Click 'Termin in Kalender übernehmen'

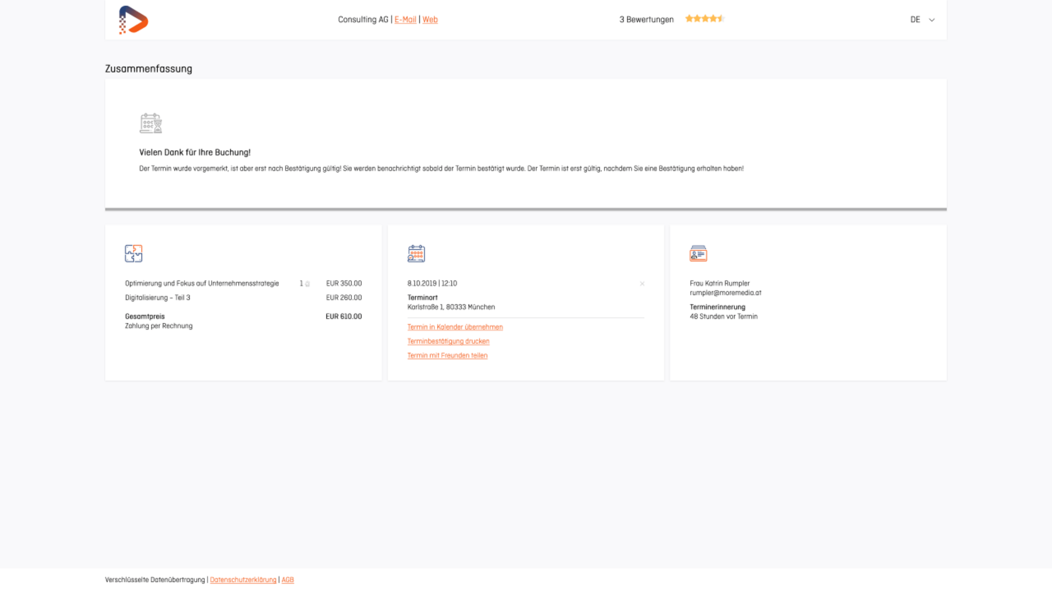pos(455,327)
